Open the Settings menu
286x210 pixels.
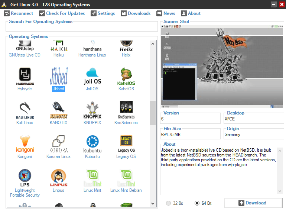tap(103, 13)
